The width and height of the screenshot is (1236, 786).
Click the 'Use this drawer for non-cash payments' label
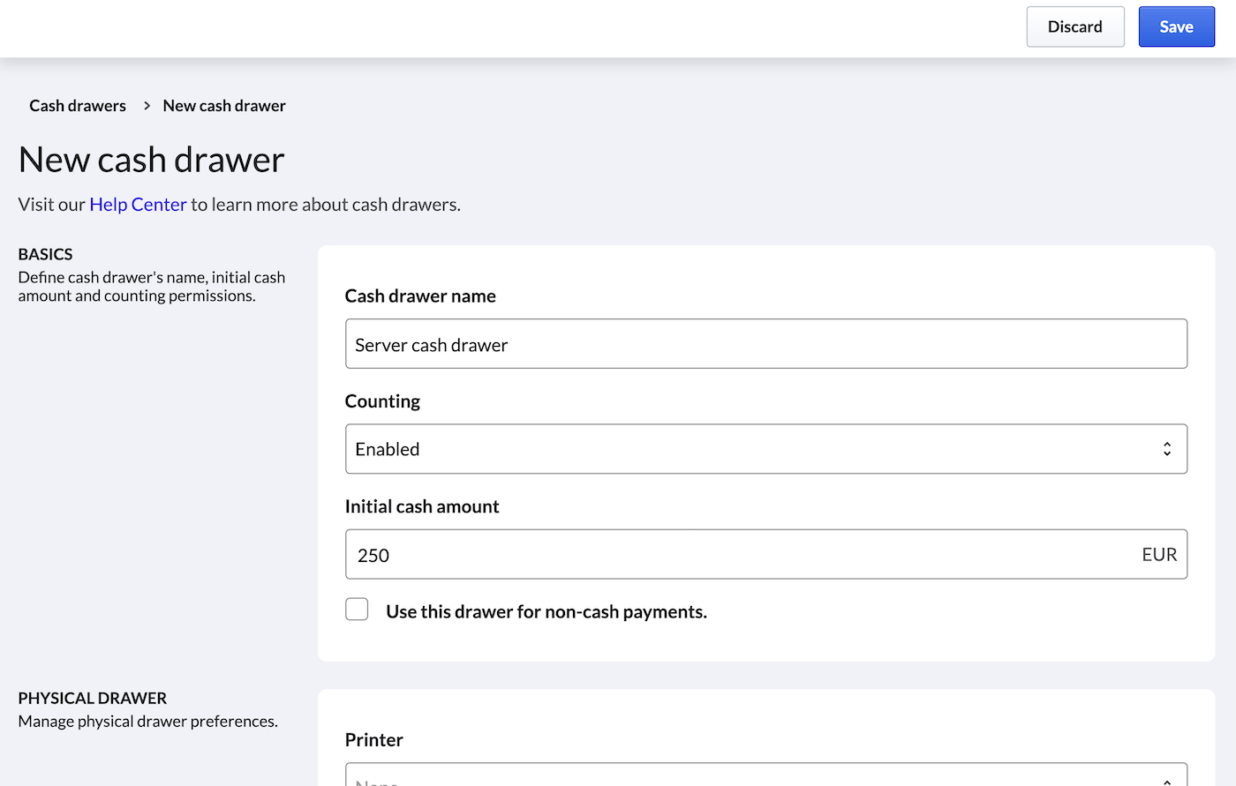(x=546, y=612)
